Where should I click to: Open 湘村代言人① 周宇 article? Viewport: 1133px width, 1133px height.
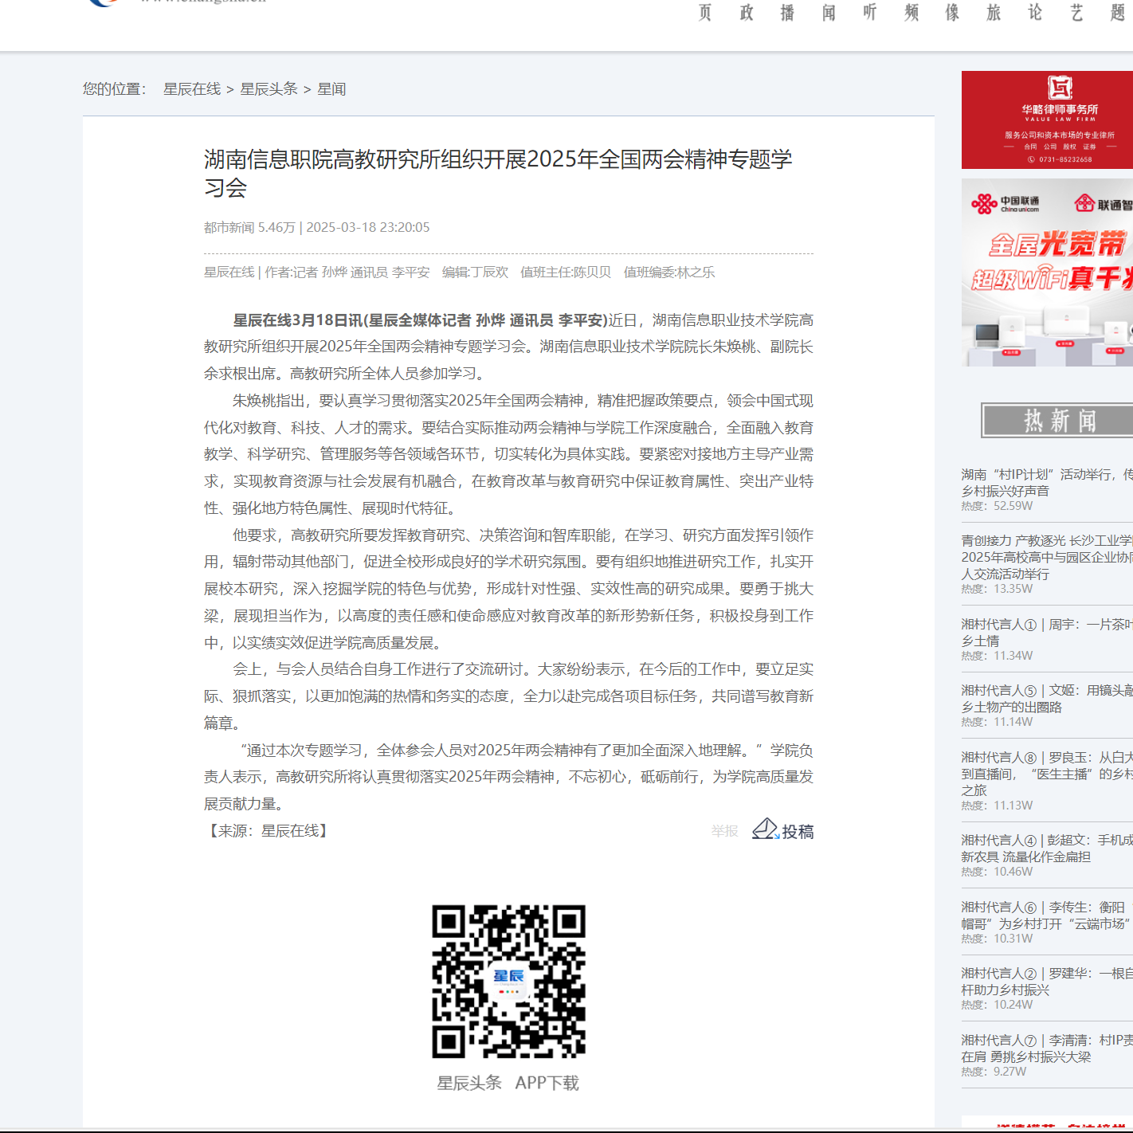point(1046,632)
